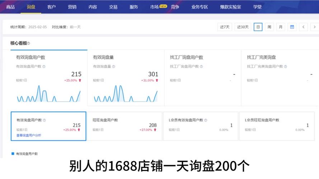This screenshot has height=179, width=319.
Task: Select the 近7天 range button
Action: point(225,27)
